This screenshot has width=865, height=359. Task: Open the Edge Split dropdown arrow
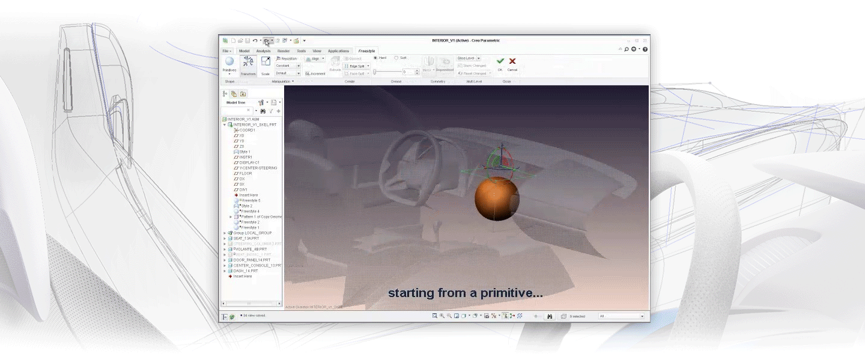[x=367, y=66]
